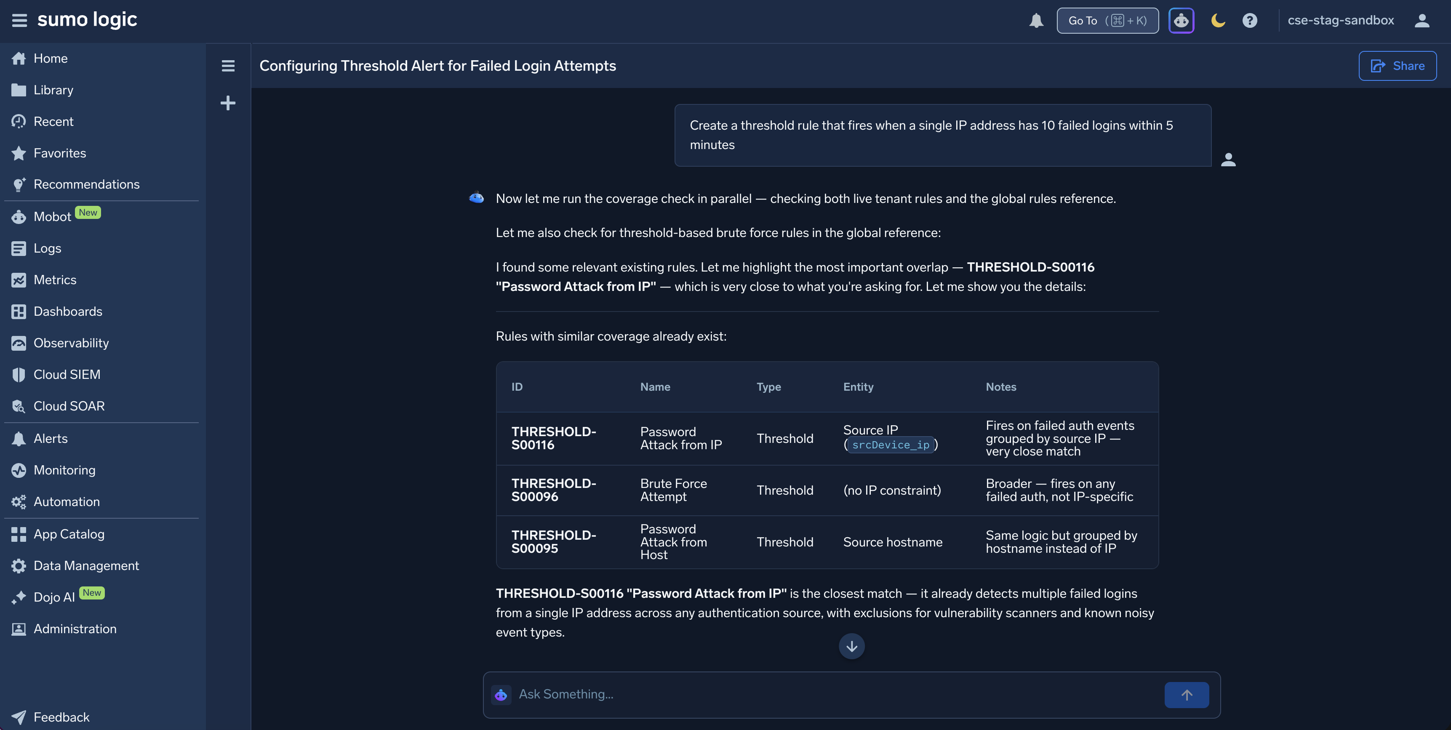Open the Mobot assistant icon in header
The width and height of the screenshot is (1451, 730).
tap(1181, 21)
